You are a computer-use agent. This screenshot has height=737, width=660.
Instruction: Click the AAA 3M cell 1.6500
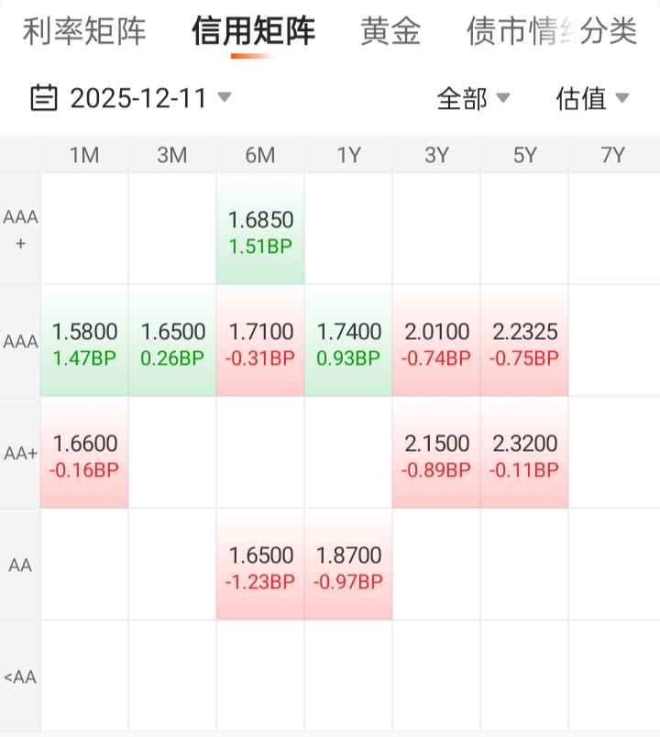tap(172, 343)
